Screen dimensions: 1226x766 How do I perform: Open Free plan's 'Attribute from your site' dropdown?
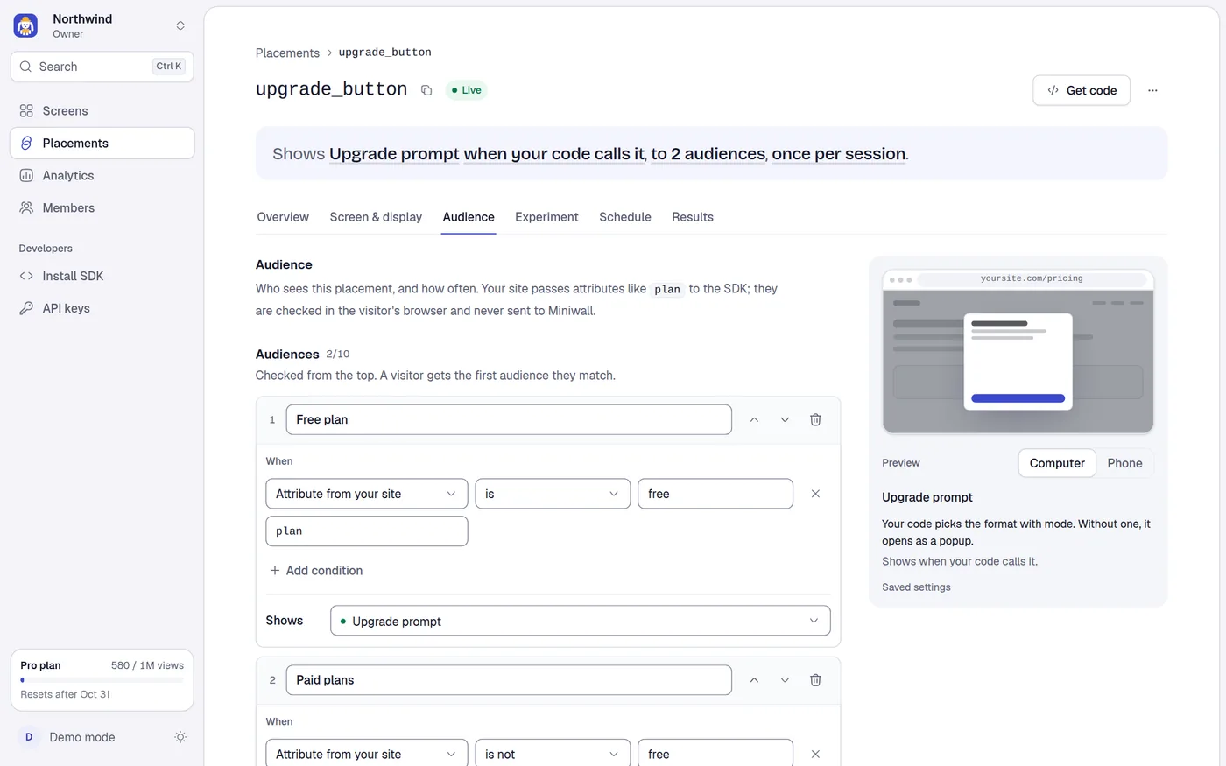[367, 494]
